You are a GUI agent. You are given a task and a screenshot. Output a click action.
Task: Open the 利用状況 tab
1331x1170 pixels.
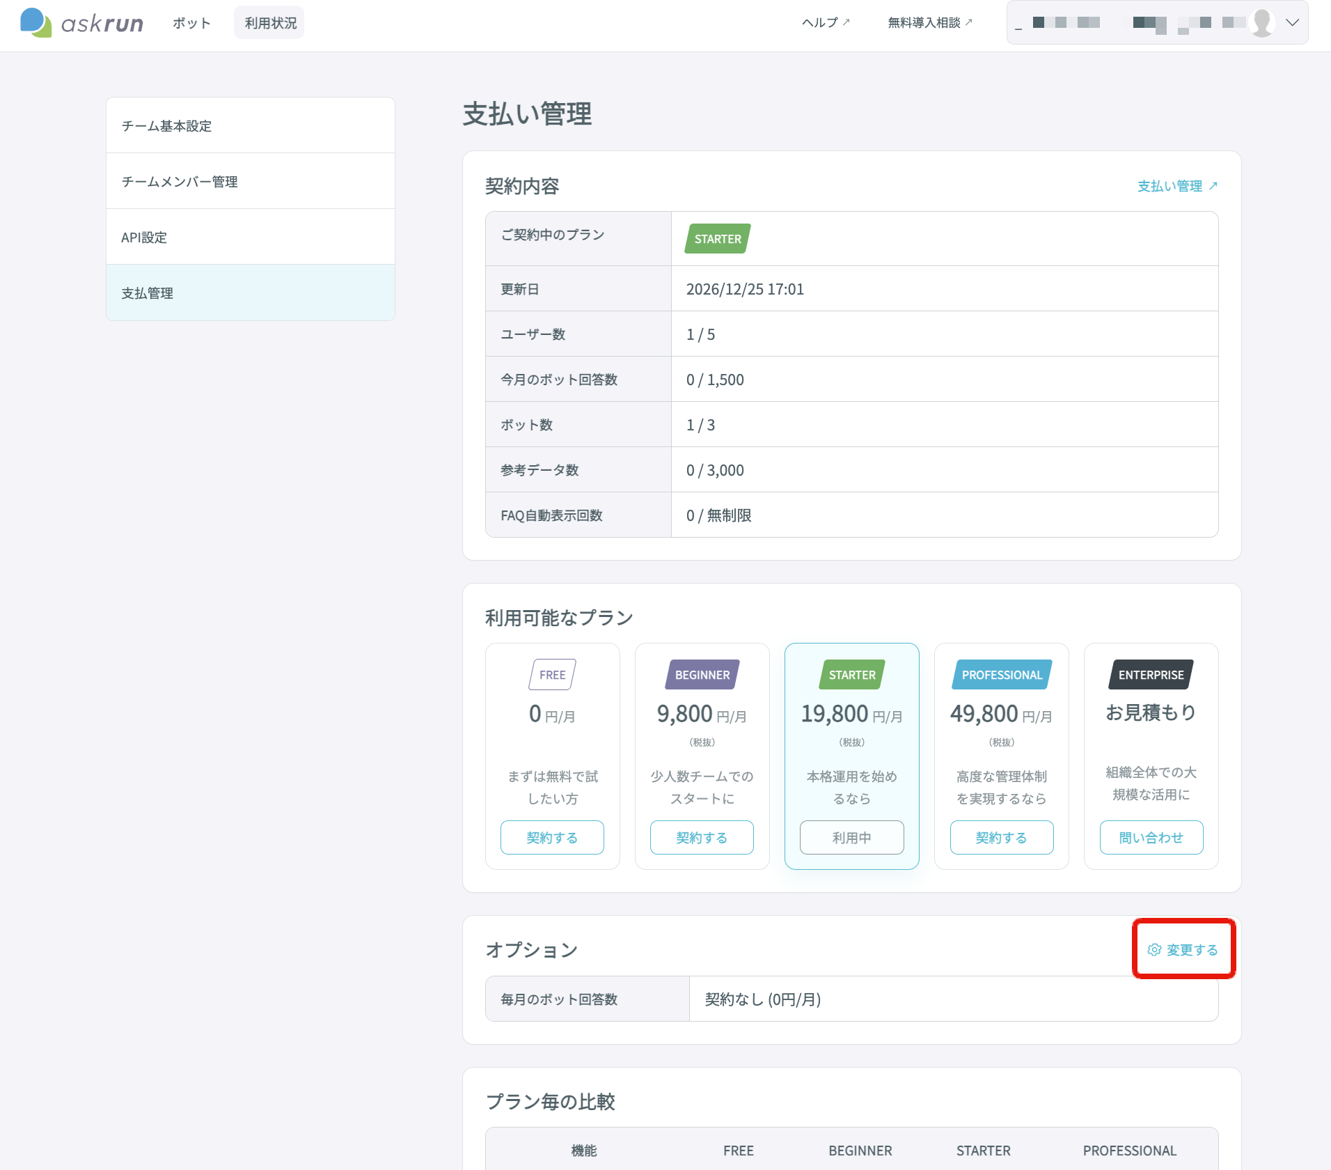click(x=270, y=23)
